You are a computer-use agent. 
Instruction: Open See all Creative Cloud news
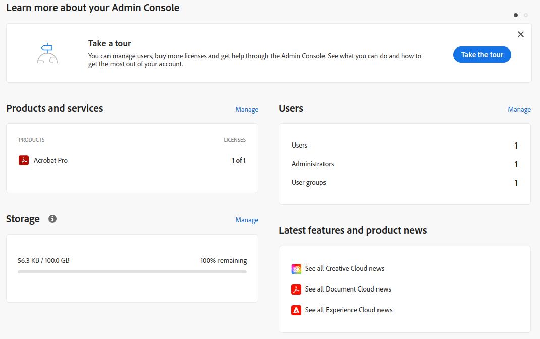click(345, 269)
